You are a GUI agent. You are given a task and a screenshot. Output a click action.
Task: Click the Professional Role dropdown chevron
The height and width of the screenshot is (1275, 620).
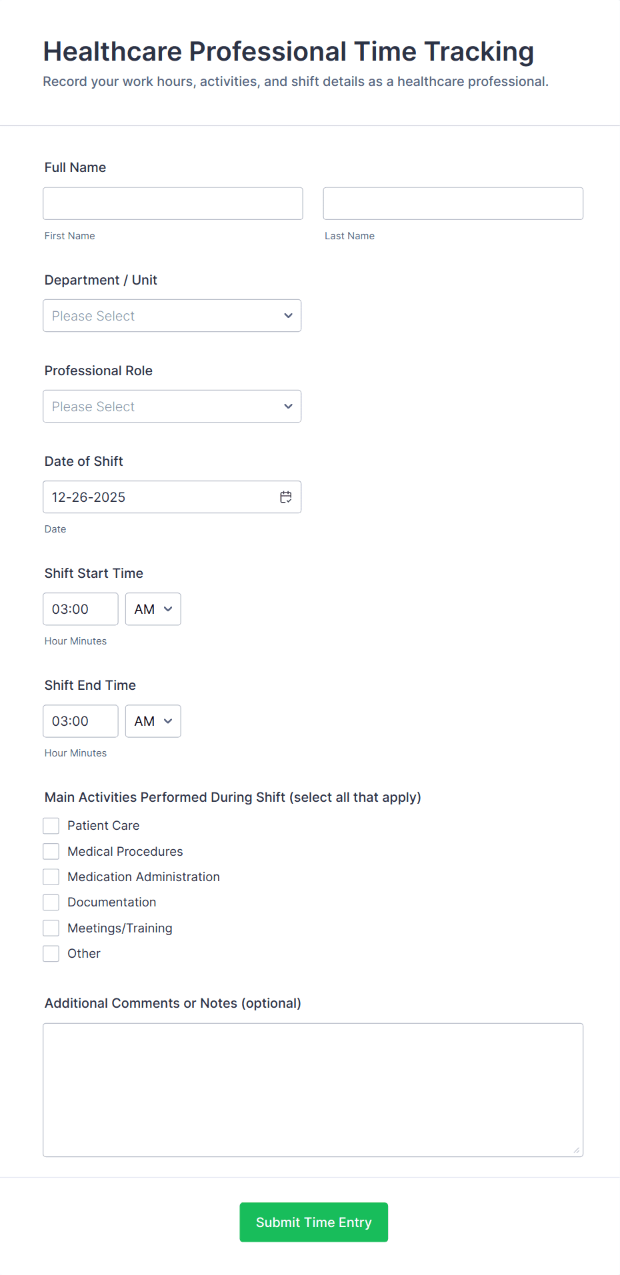click(x=287, y=406)
